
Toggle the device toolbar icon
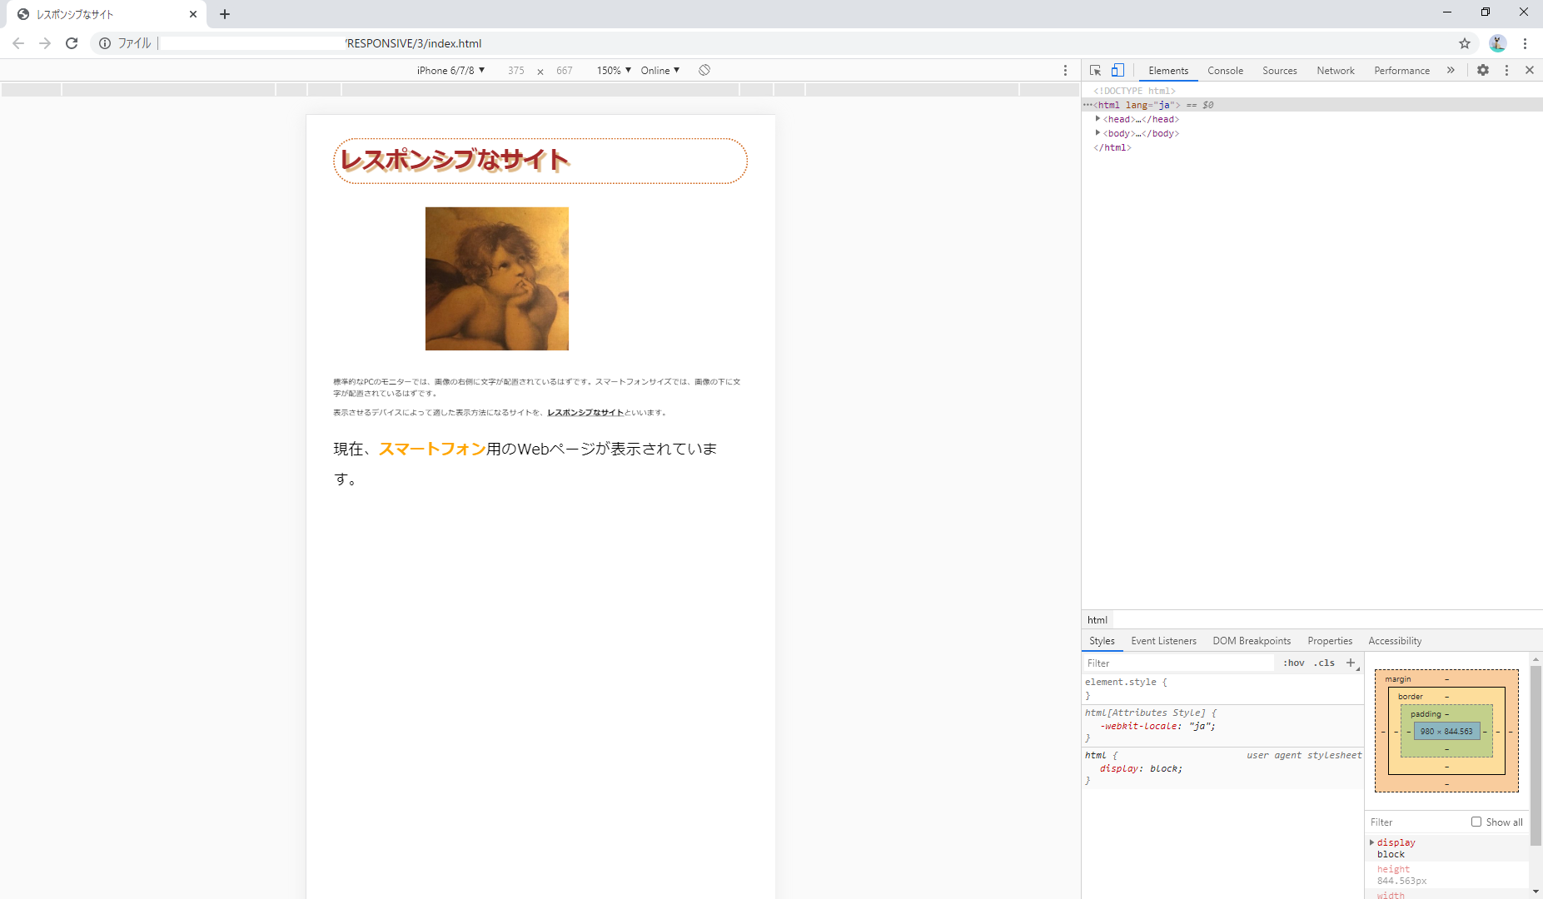1117,70
